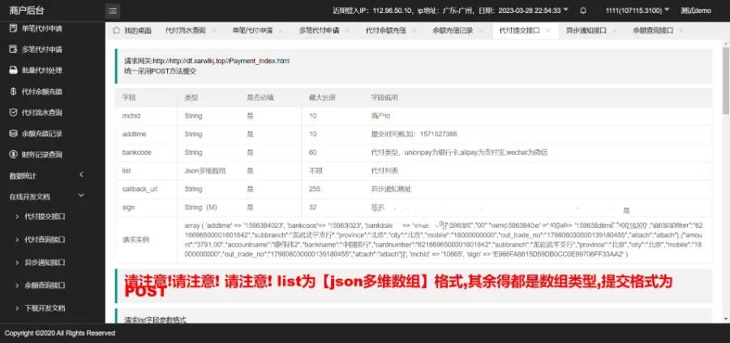This screenshot has height=343, width=730.
Task: Click the 商户id description cell
Action: click(x=382, y=116)
